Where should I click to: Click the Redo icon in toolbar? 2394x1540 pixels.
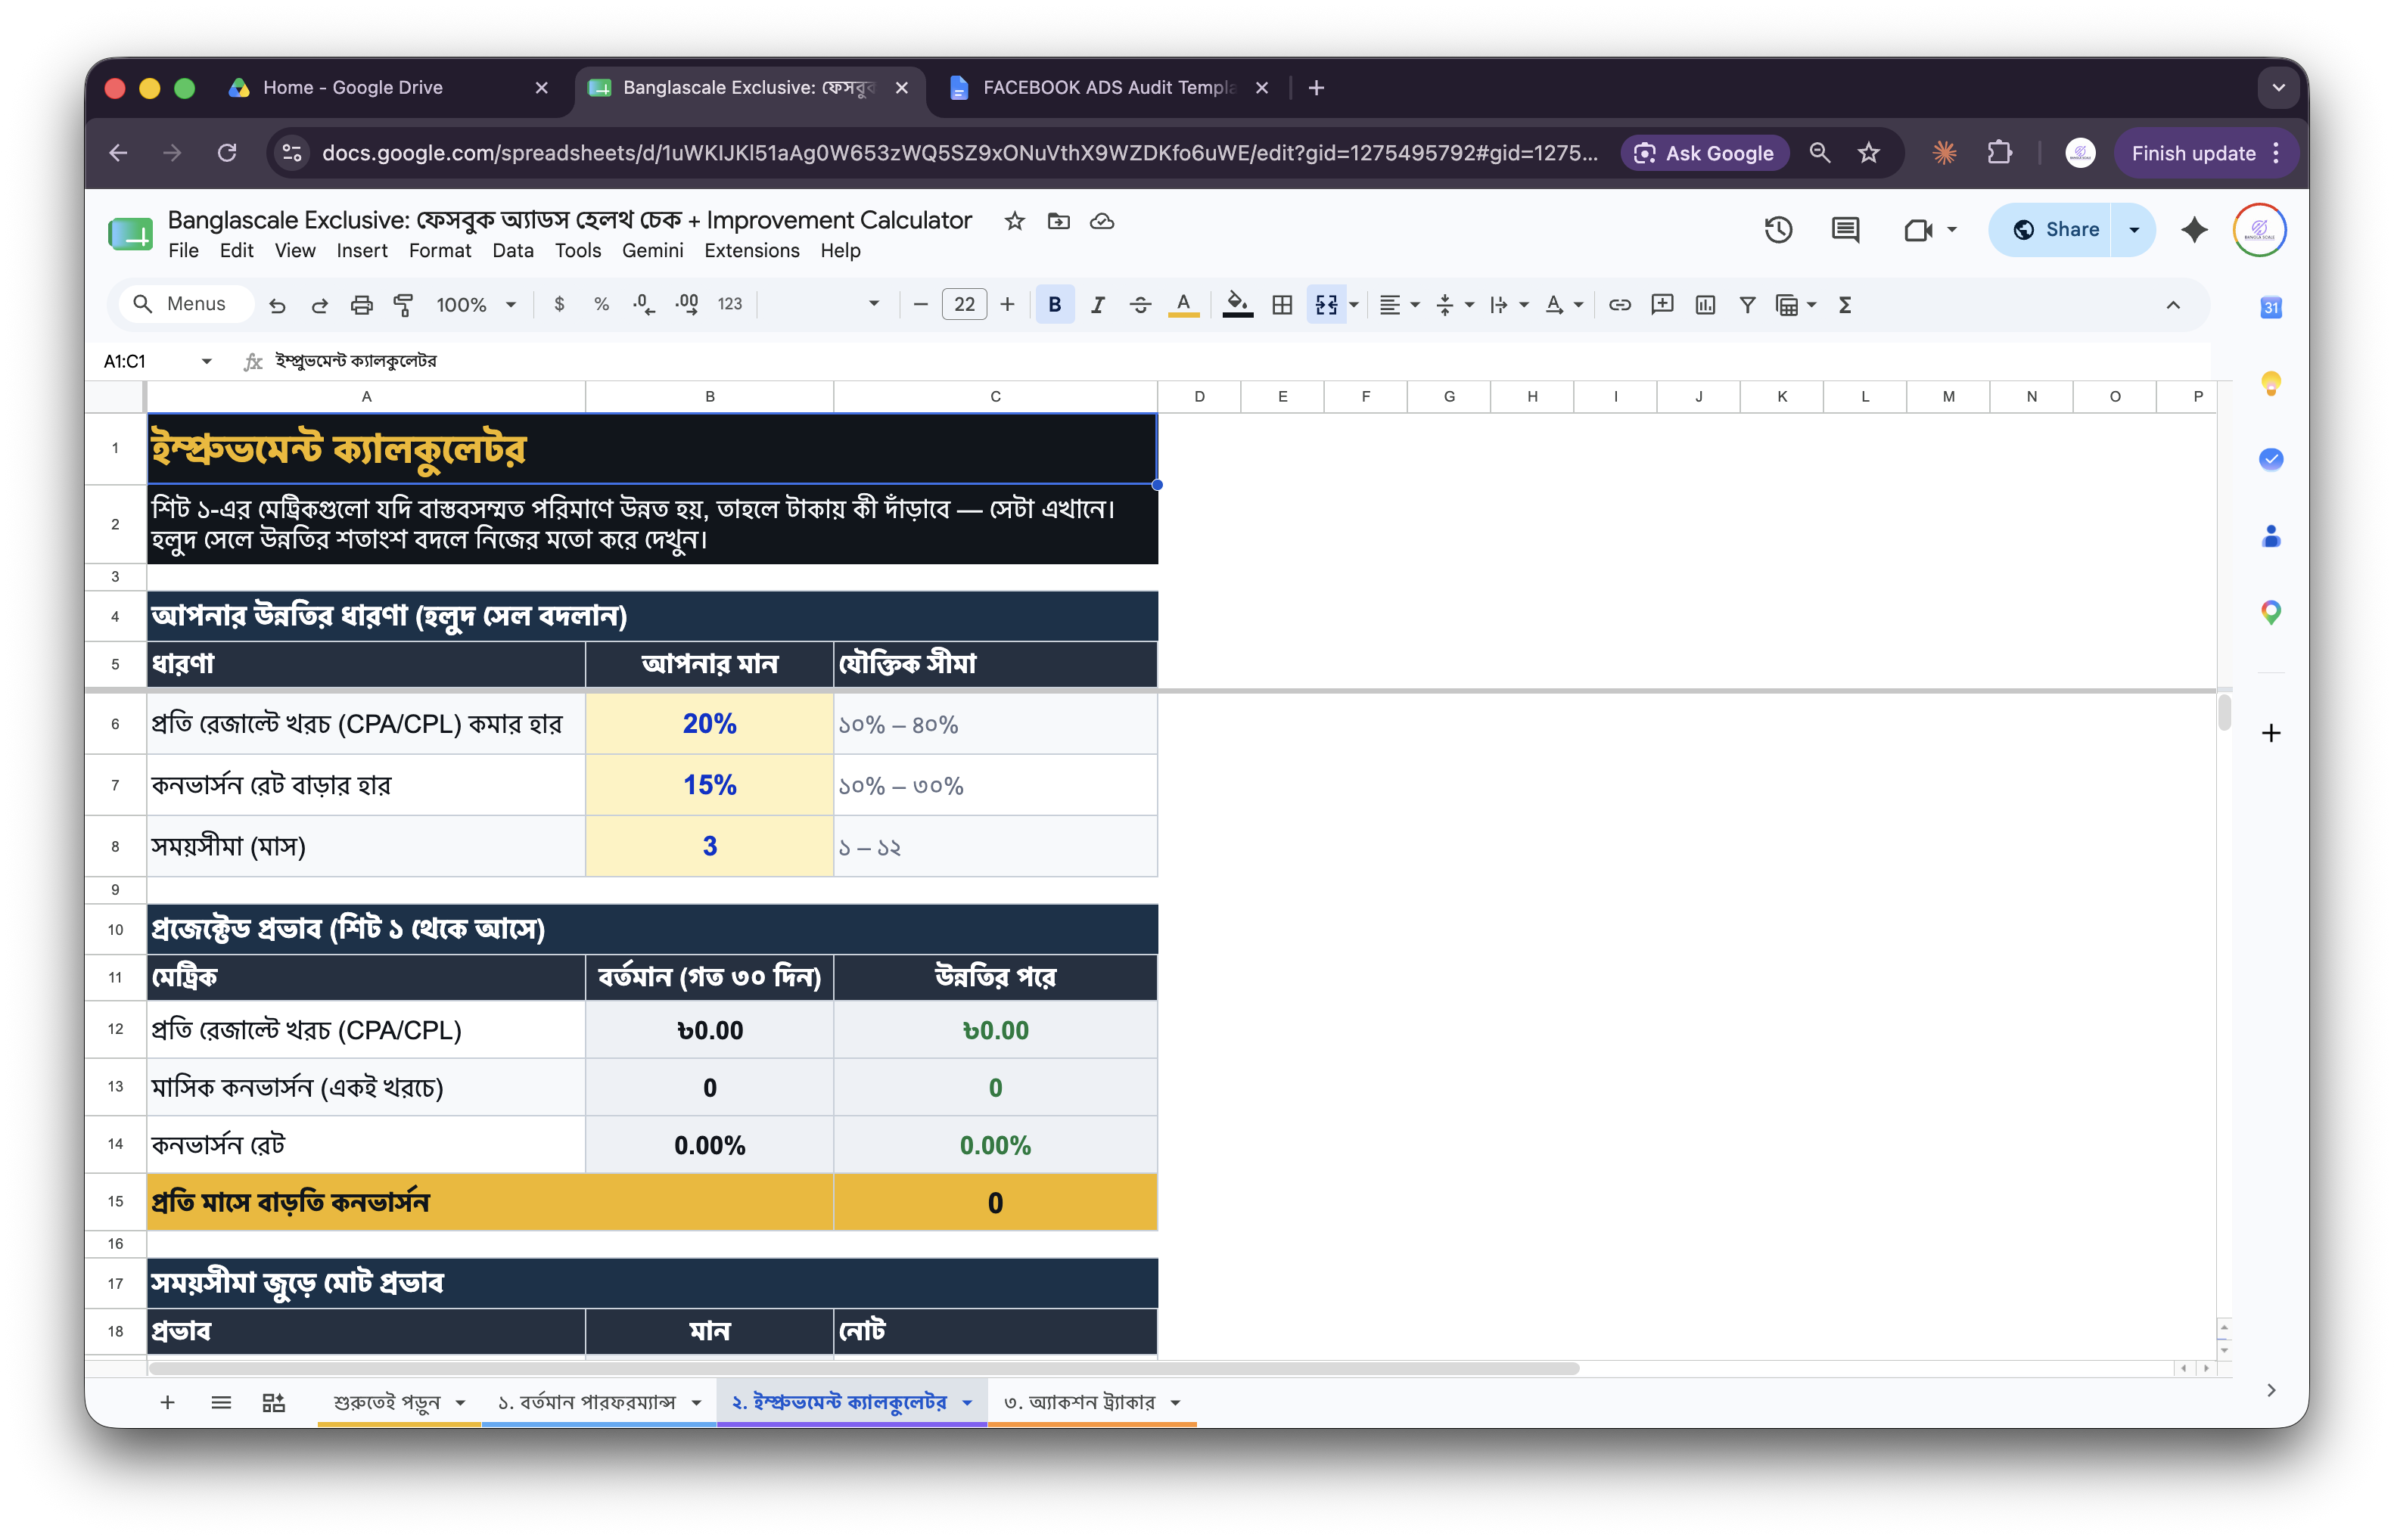pos(319,305)
